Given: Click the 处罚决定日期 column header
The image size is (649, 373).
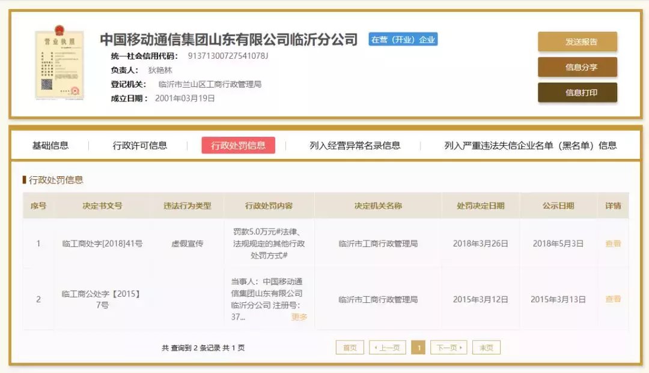Looking at the screenshot, I should tap(481, 206).
